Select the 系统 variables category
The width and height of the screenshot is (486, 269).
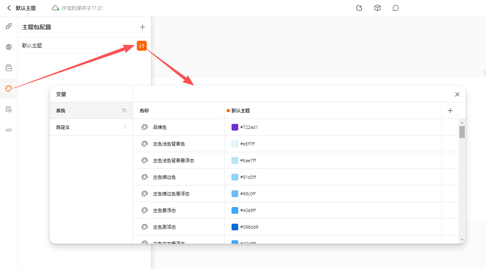click(x=91, y=111)
